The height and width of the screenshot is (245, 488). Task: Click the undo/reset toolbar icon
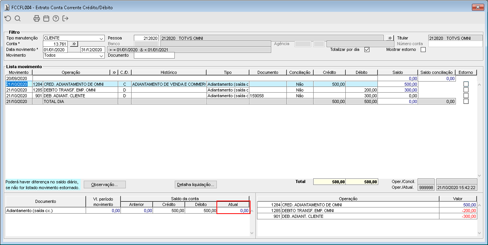[8, 18]
